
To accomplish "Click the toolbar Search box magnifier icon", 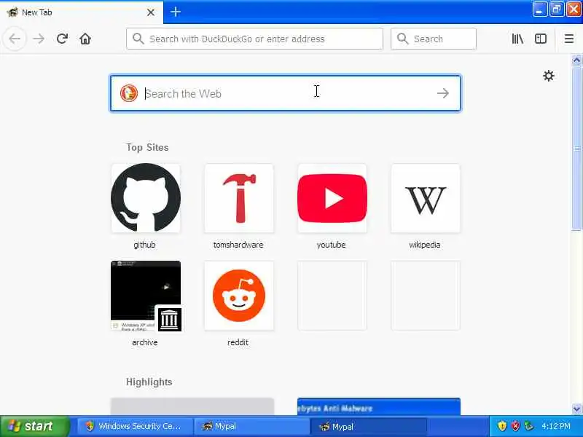I will 402,39.
